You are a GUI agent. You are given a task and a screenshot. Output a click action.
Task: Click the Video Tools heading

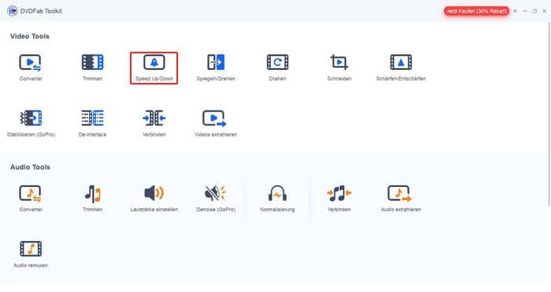[x=30, y=36]
